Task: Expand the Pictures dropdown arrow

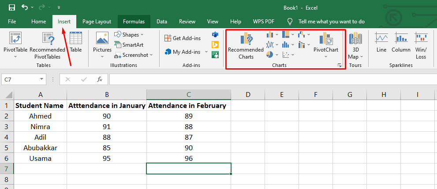Action: click(102, 56)
